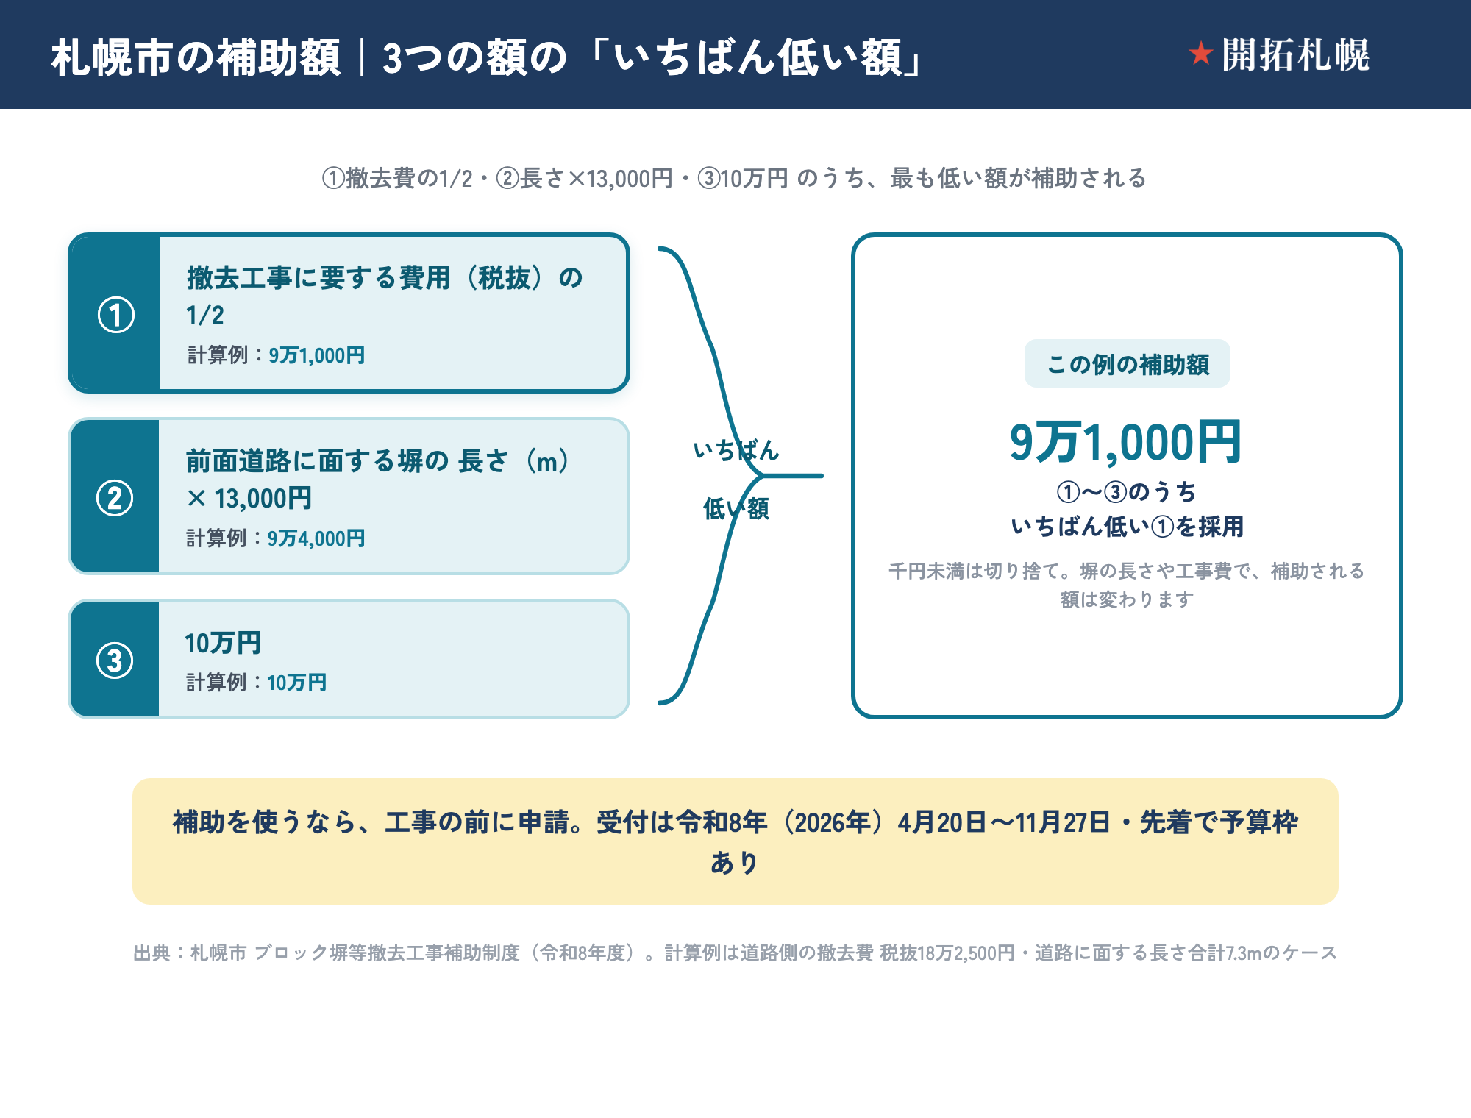Click 計算例:9万1,000円 in card one
Viewport: 1471px width, 1118px height.
[x=276, y=355]
